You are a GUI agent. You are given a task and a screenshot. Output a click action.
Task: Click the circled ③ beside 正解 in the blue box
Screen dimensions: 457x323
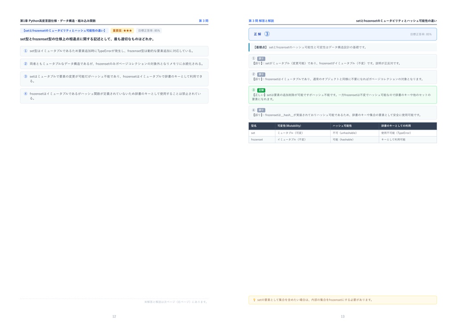click(x=267, y=34)
